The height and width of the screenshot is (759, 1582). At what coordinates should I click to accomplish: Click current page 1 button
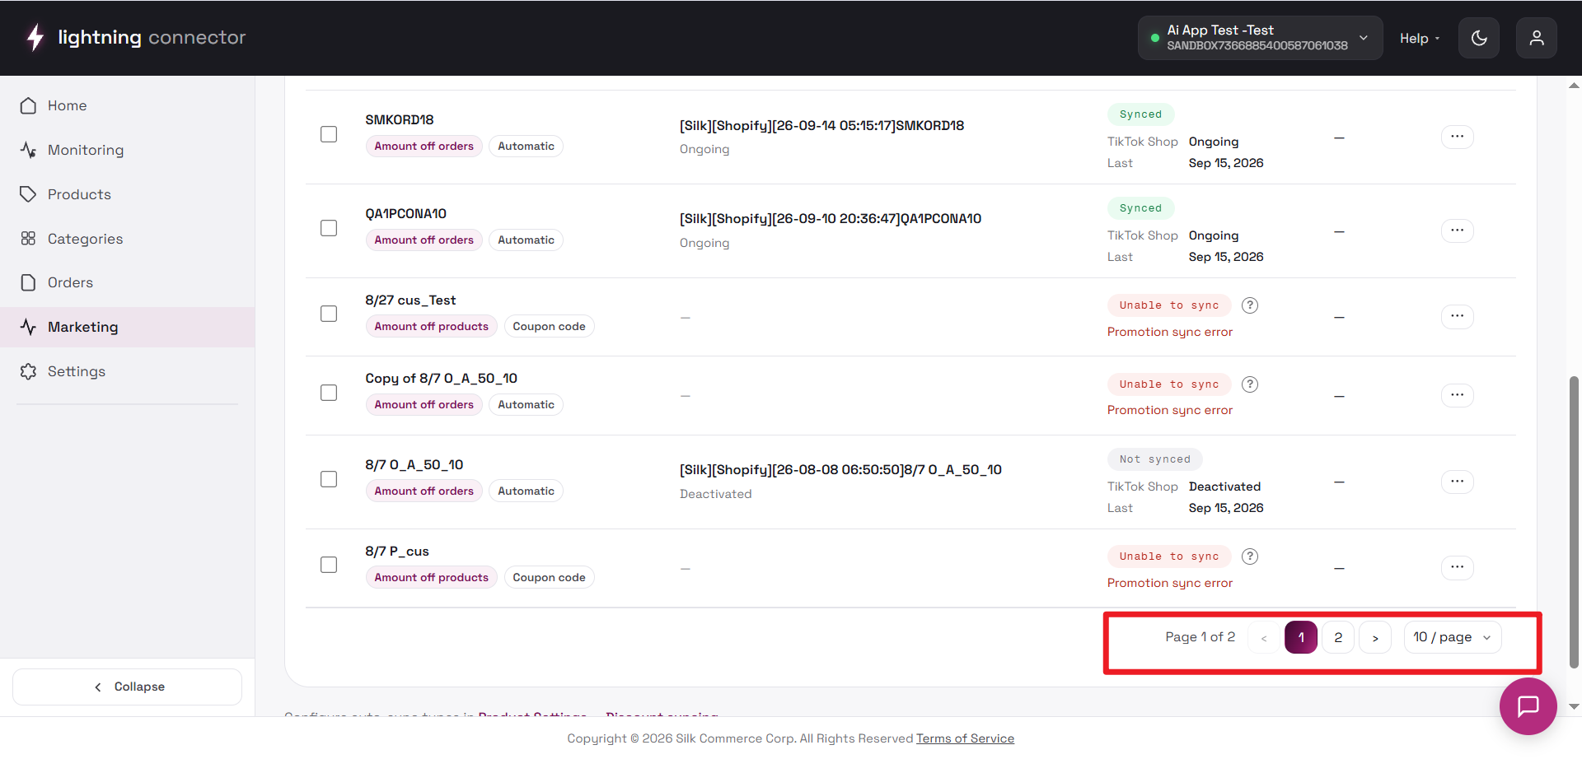1301,637
